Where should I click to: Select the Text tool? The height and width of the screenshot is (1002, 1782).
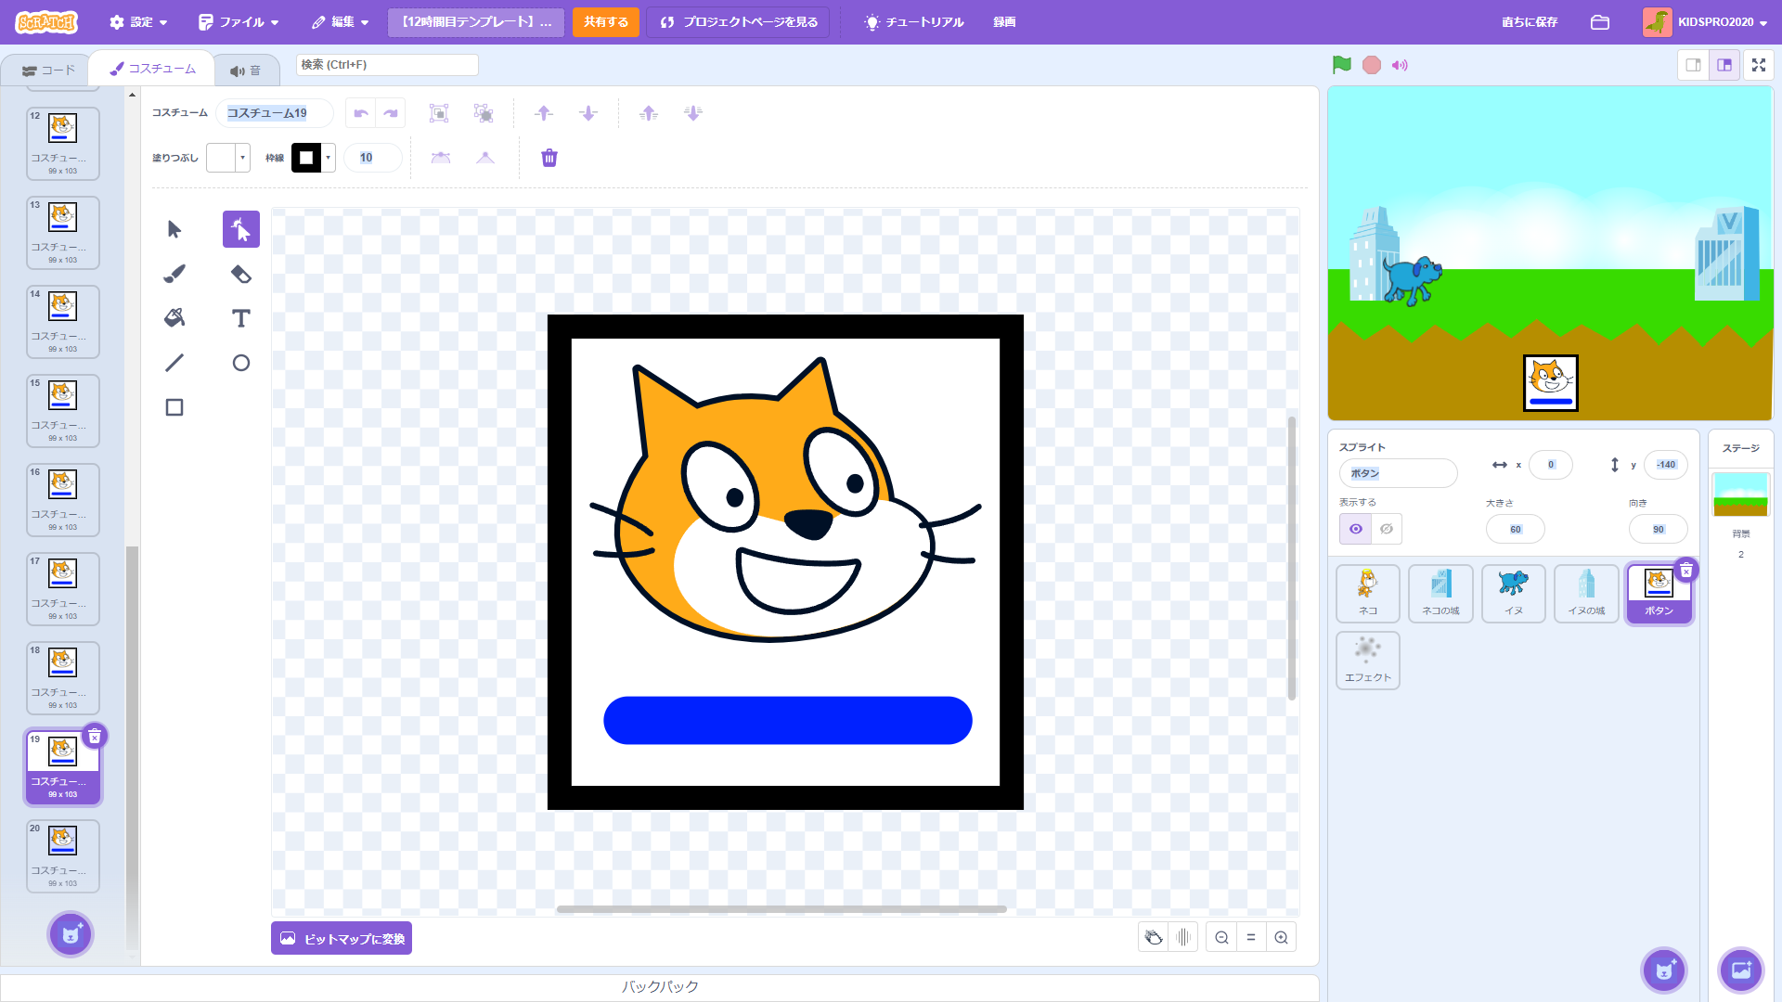coord(240,318)
